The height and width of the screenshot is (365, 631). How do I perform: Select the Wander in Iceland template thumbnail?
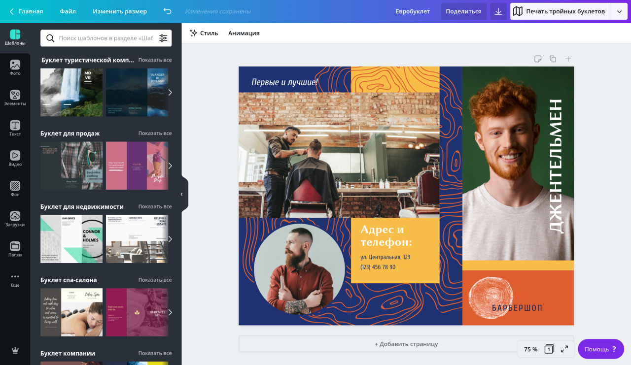[x=137, y=93]
